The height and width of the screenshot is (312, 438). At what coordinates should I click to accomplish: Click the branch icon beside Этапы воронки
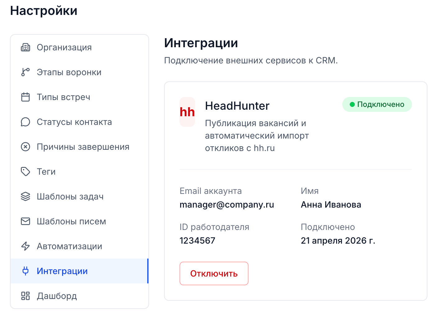pyautogui.click(x=25, y=72)
